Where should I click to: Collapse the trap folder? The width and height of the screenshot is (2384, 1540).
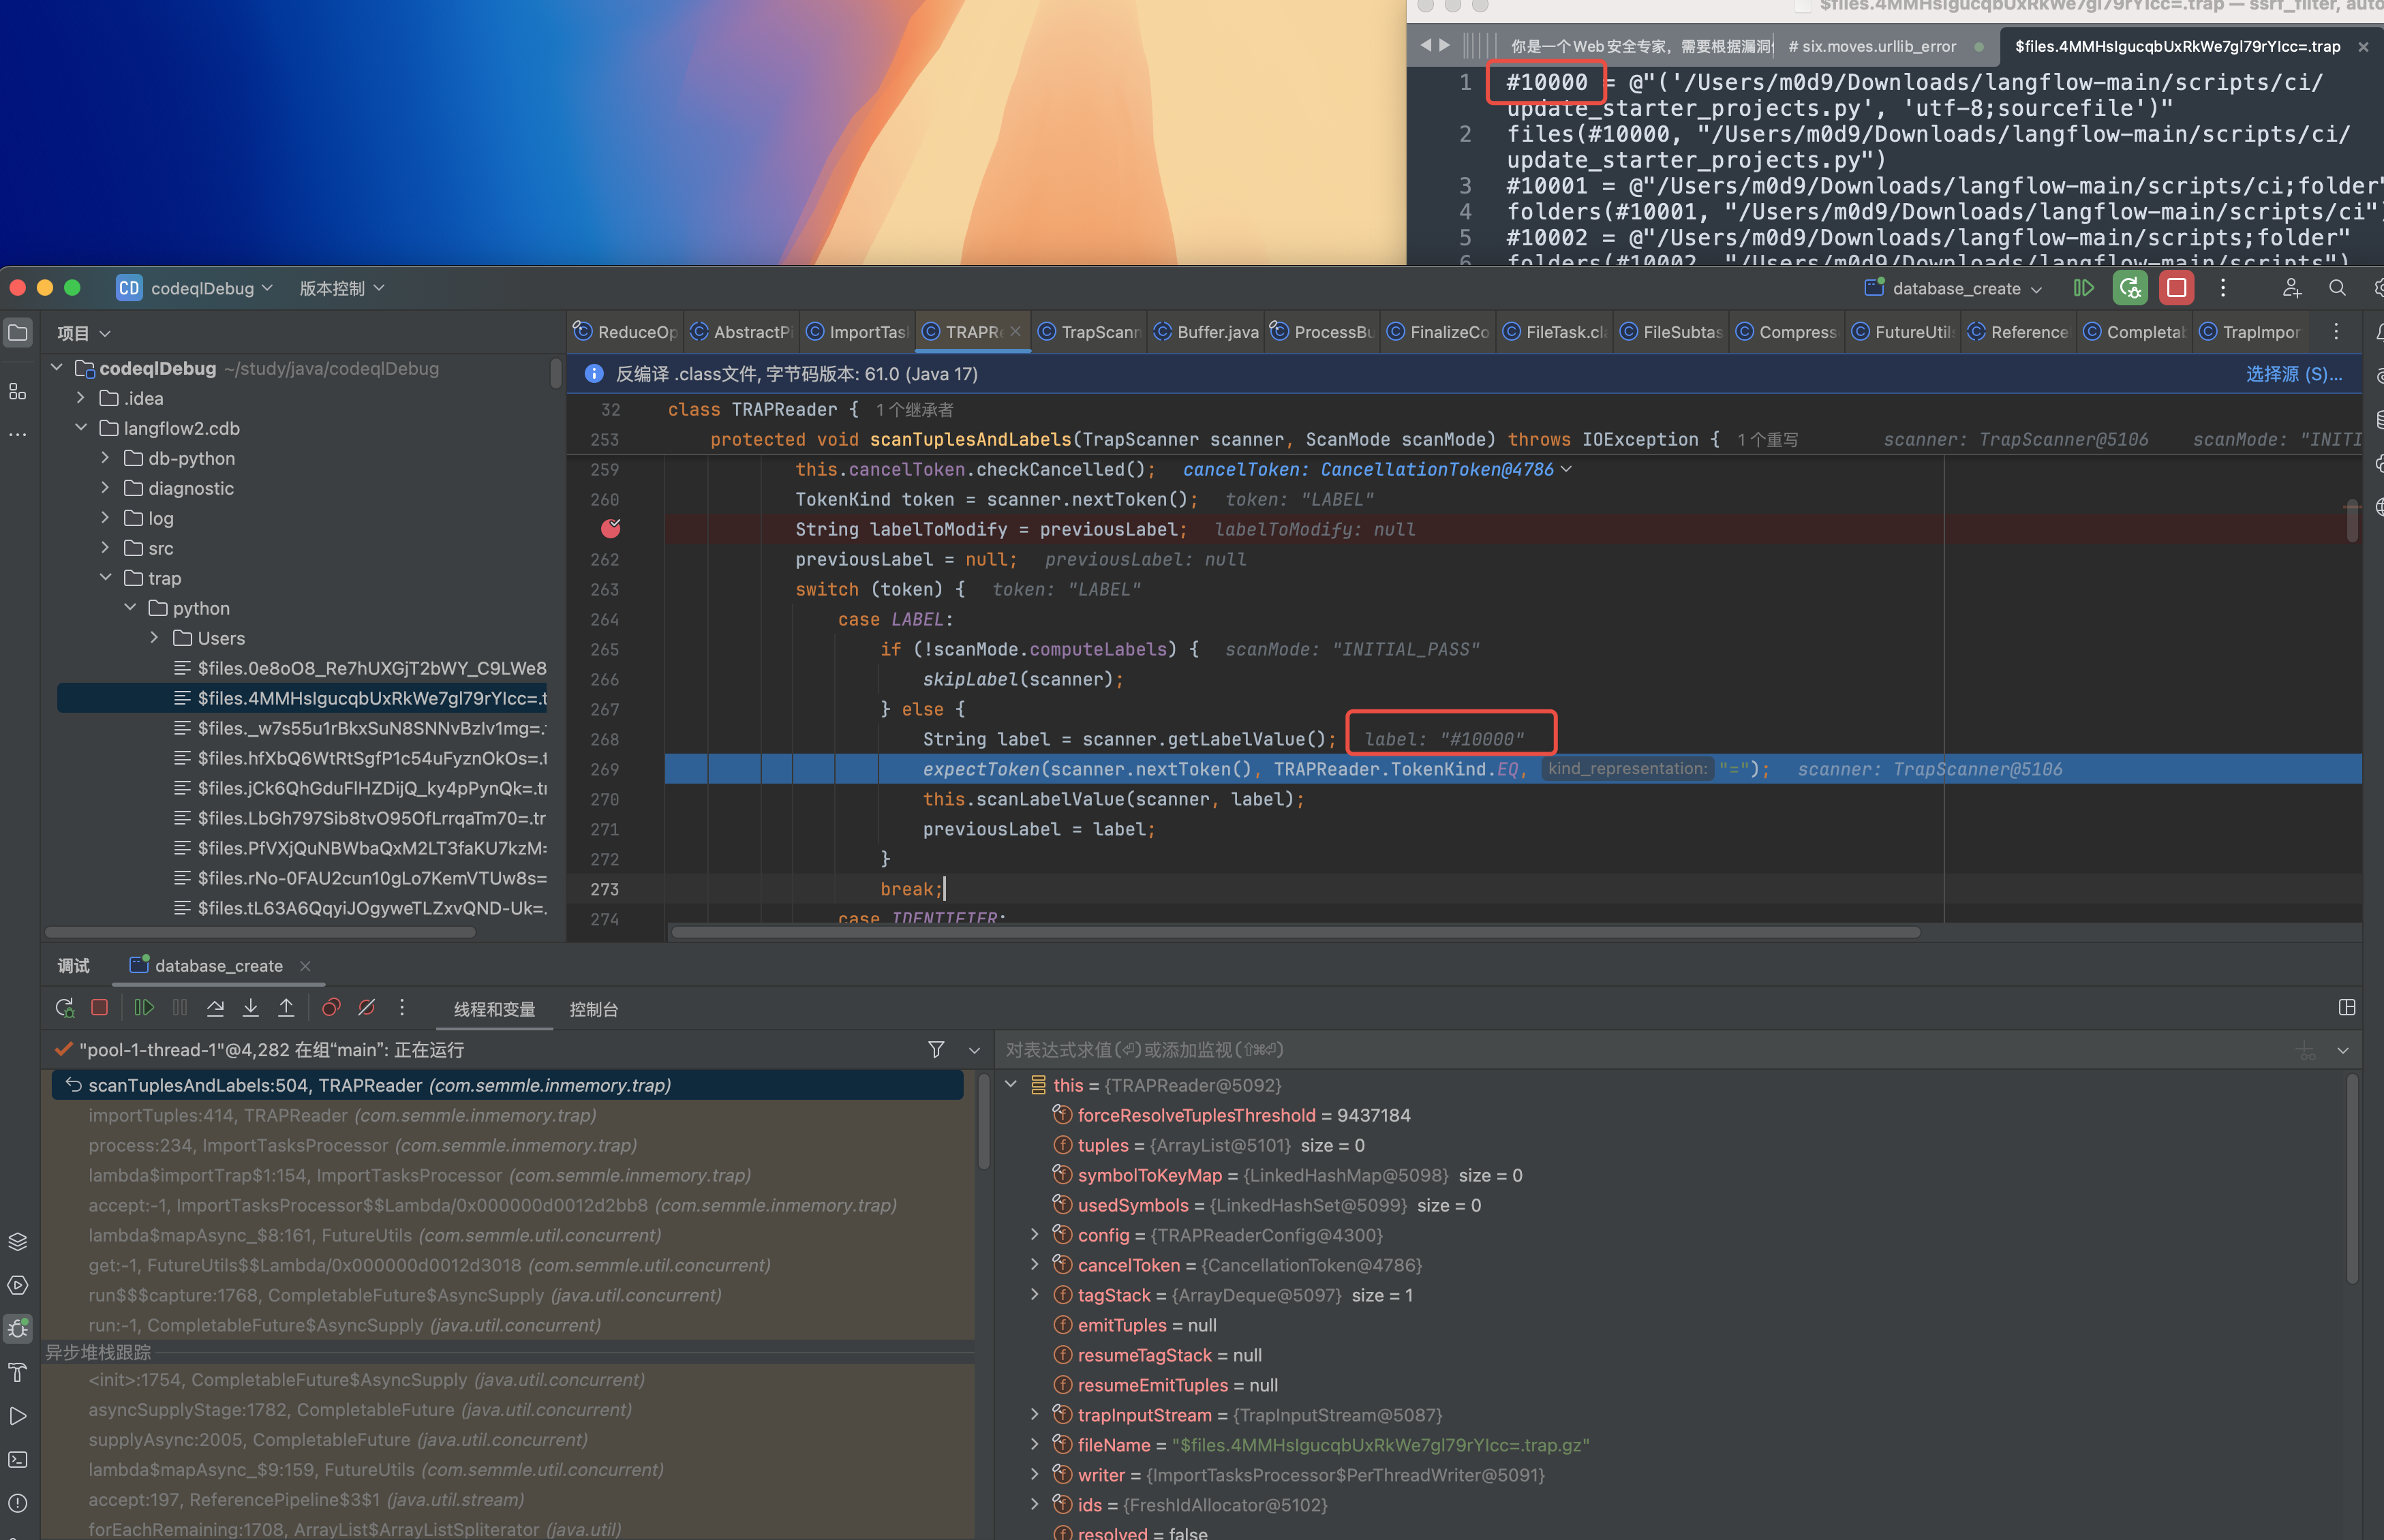105,578
